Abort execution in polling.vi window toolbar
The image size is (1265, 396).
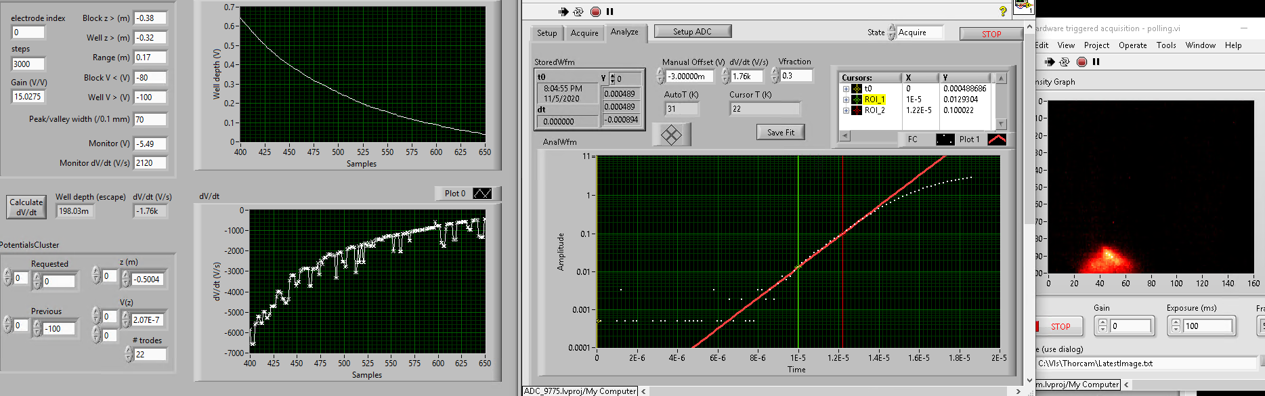pos(1081,62)
